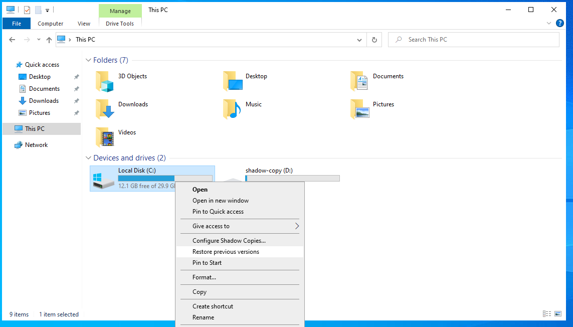
Task: Choose Open from the context menu
Action: click(240, 190)
